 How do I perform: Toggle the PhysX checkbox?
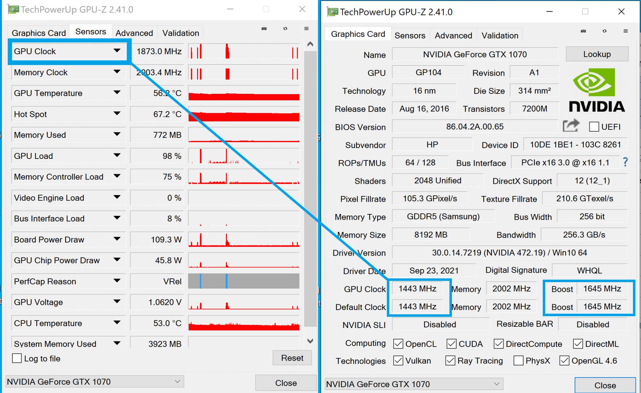[x=518, y=360]
